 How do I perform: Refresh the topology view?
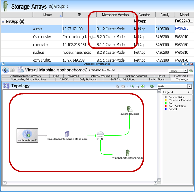(x=152, y=86)
